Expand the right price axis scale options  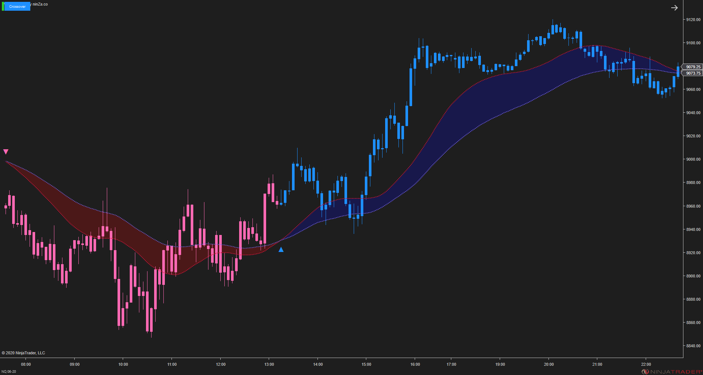pyautogui.click(x=692, y=185)
